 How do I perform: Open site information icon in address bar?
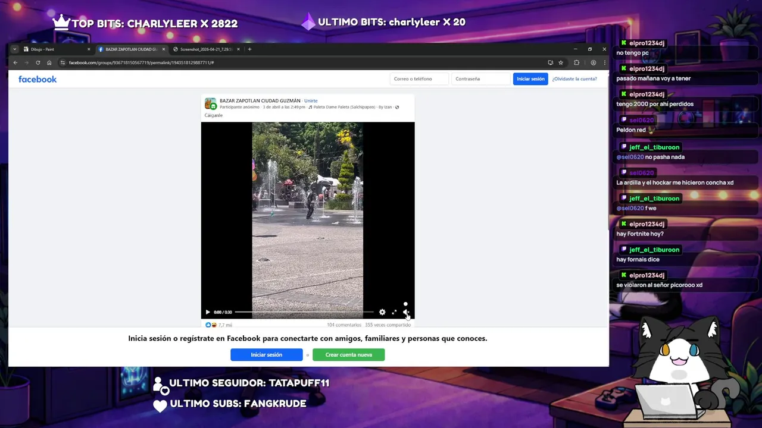(x=63, y=62)
